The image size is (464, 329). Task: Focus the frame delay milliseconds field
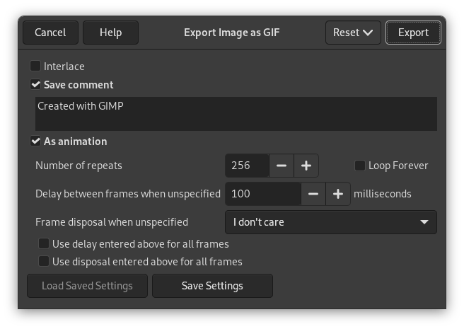tap(262, 194)
